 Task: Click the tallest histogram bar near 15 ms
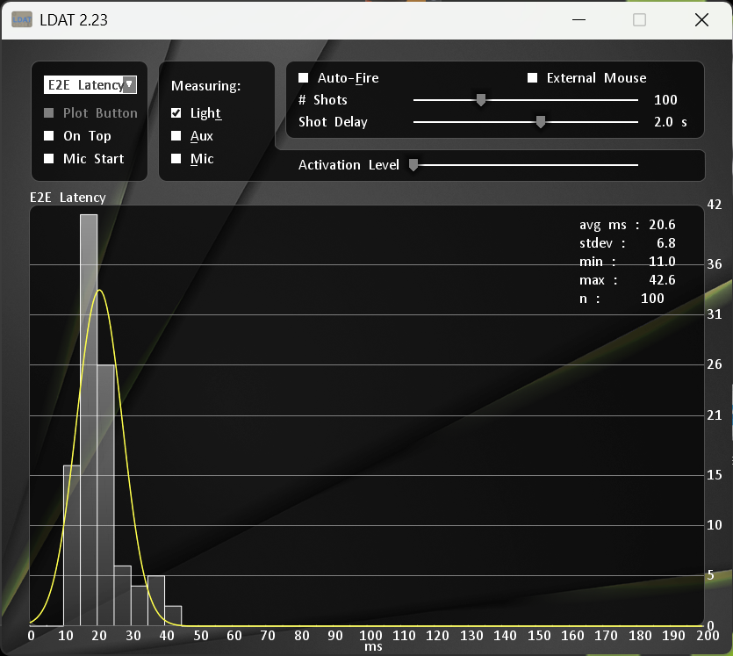tap(89, 420)
